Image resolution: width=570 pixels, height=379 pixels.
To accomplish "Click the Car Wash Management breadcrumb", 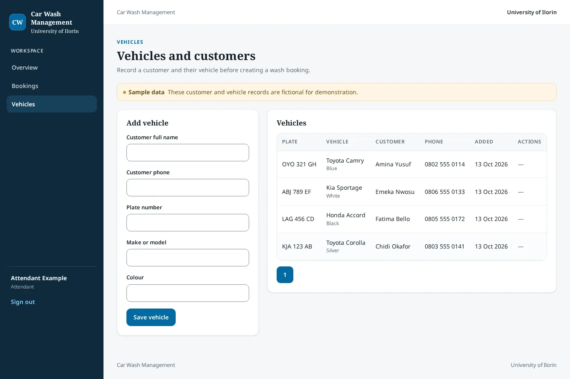I will (x=146, y=12).
